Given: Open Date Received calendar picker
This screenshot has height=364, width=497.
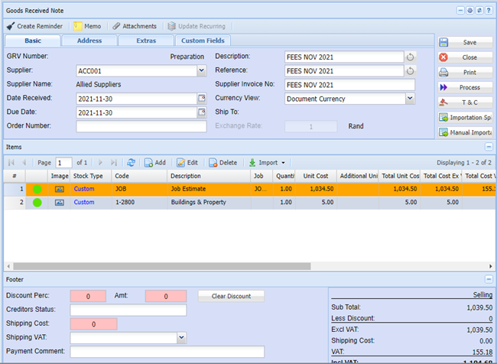Looking at the screenshot, I should tap(202, 99).
